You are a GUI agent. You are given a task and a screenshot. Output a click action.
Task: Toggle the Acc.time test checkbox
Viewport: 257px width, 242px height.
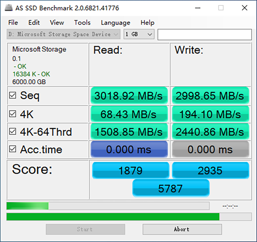click(x=13, y=149)
